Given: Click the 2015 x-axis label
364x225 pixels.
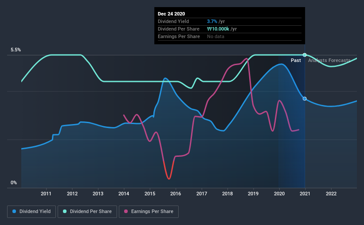Looking at the screenshot, I should pos(150,194).
